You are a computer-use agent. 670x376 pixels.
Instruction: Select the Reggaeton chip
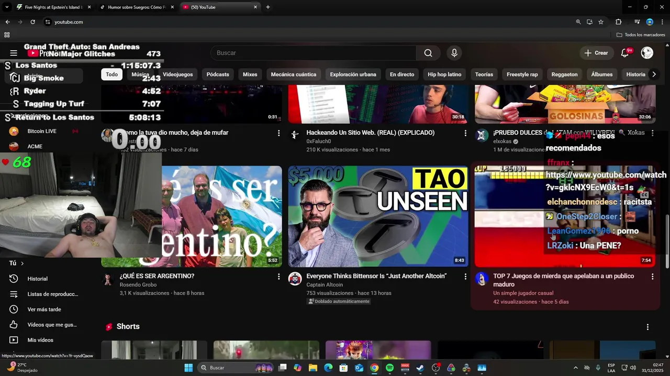pos(565,74)
